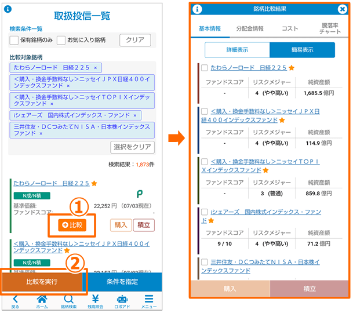Click the 検索結果：1,873件 count
This screenshot has height=313, width=353.
click(132, 165)
